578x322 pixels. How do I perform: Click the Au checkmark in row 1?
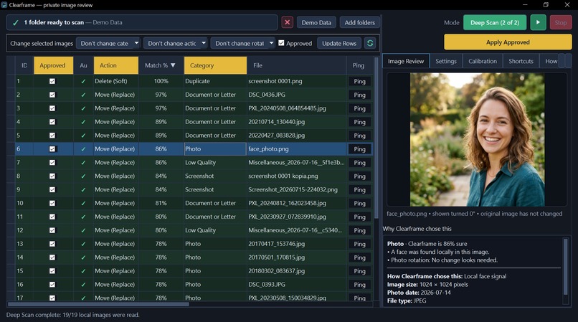pos(83,81)
